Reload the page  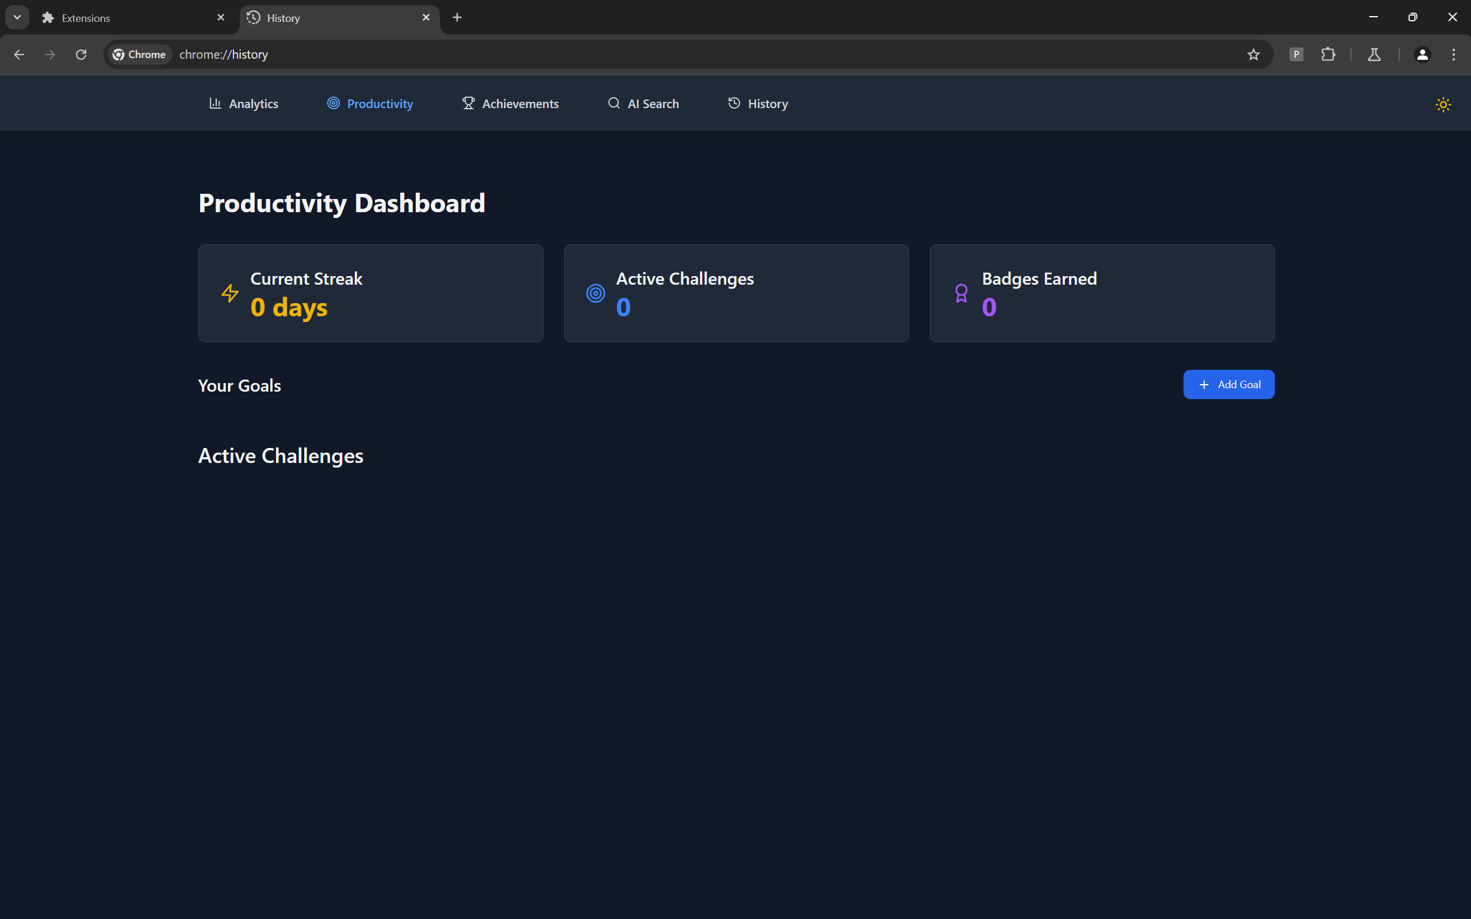[81, 55]
